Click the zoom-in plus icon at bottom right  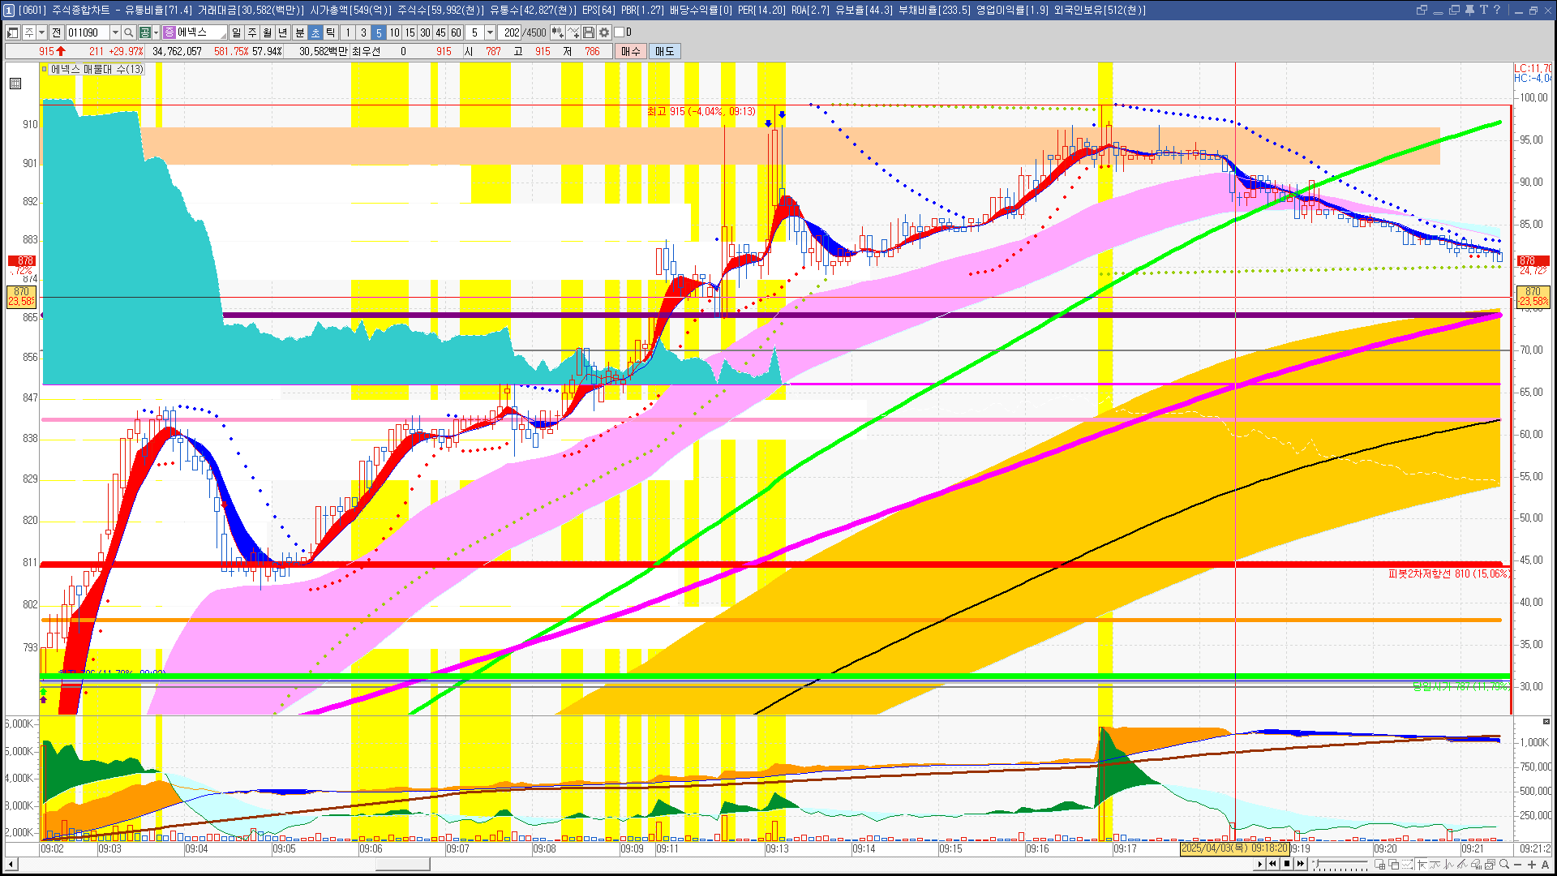click(x=1531, y=865)
